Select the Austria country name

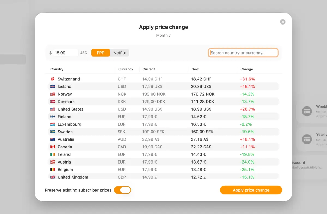tap(64, 162)
